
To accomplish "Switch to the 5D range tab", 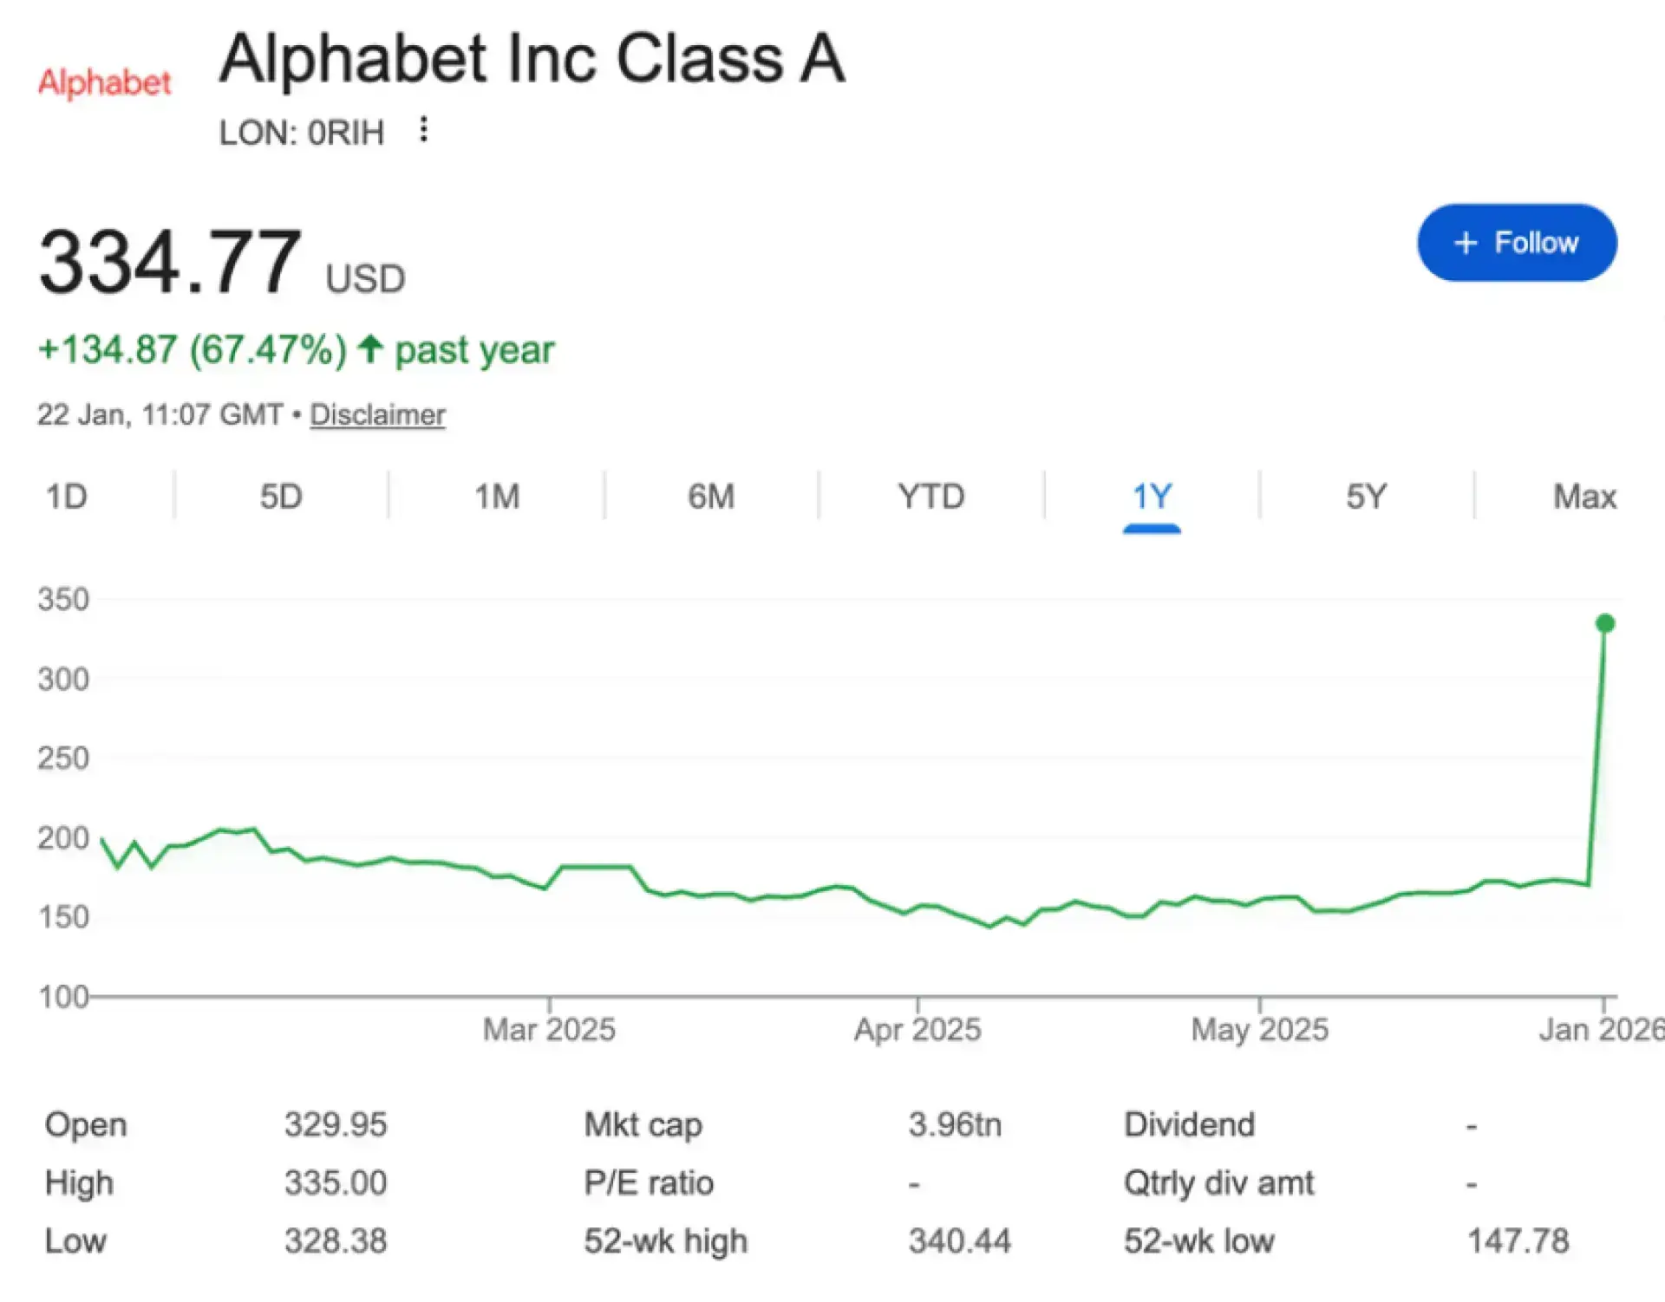I will (281, 497).
